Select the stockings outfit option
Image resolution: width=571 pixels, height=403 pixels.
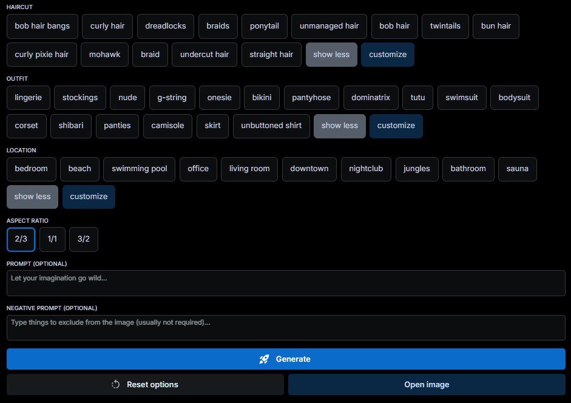tap(80, 98)
